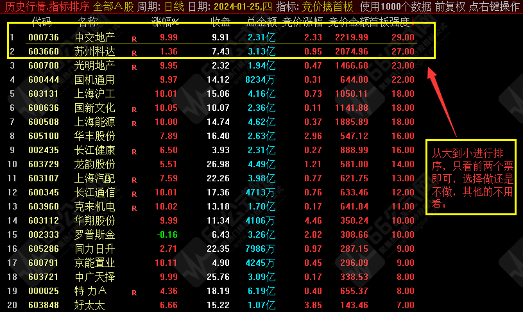Click 竞价涨幅 value 4.46
The image size is (523, 312).
tap(313, 220)
